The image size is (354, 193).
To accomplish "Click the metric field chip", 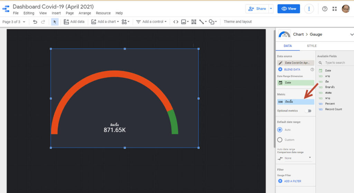I will click(x=296, y=102).
